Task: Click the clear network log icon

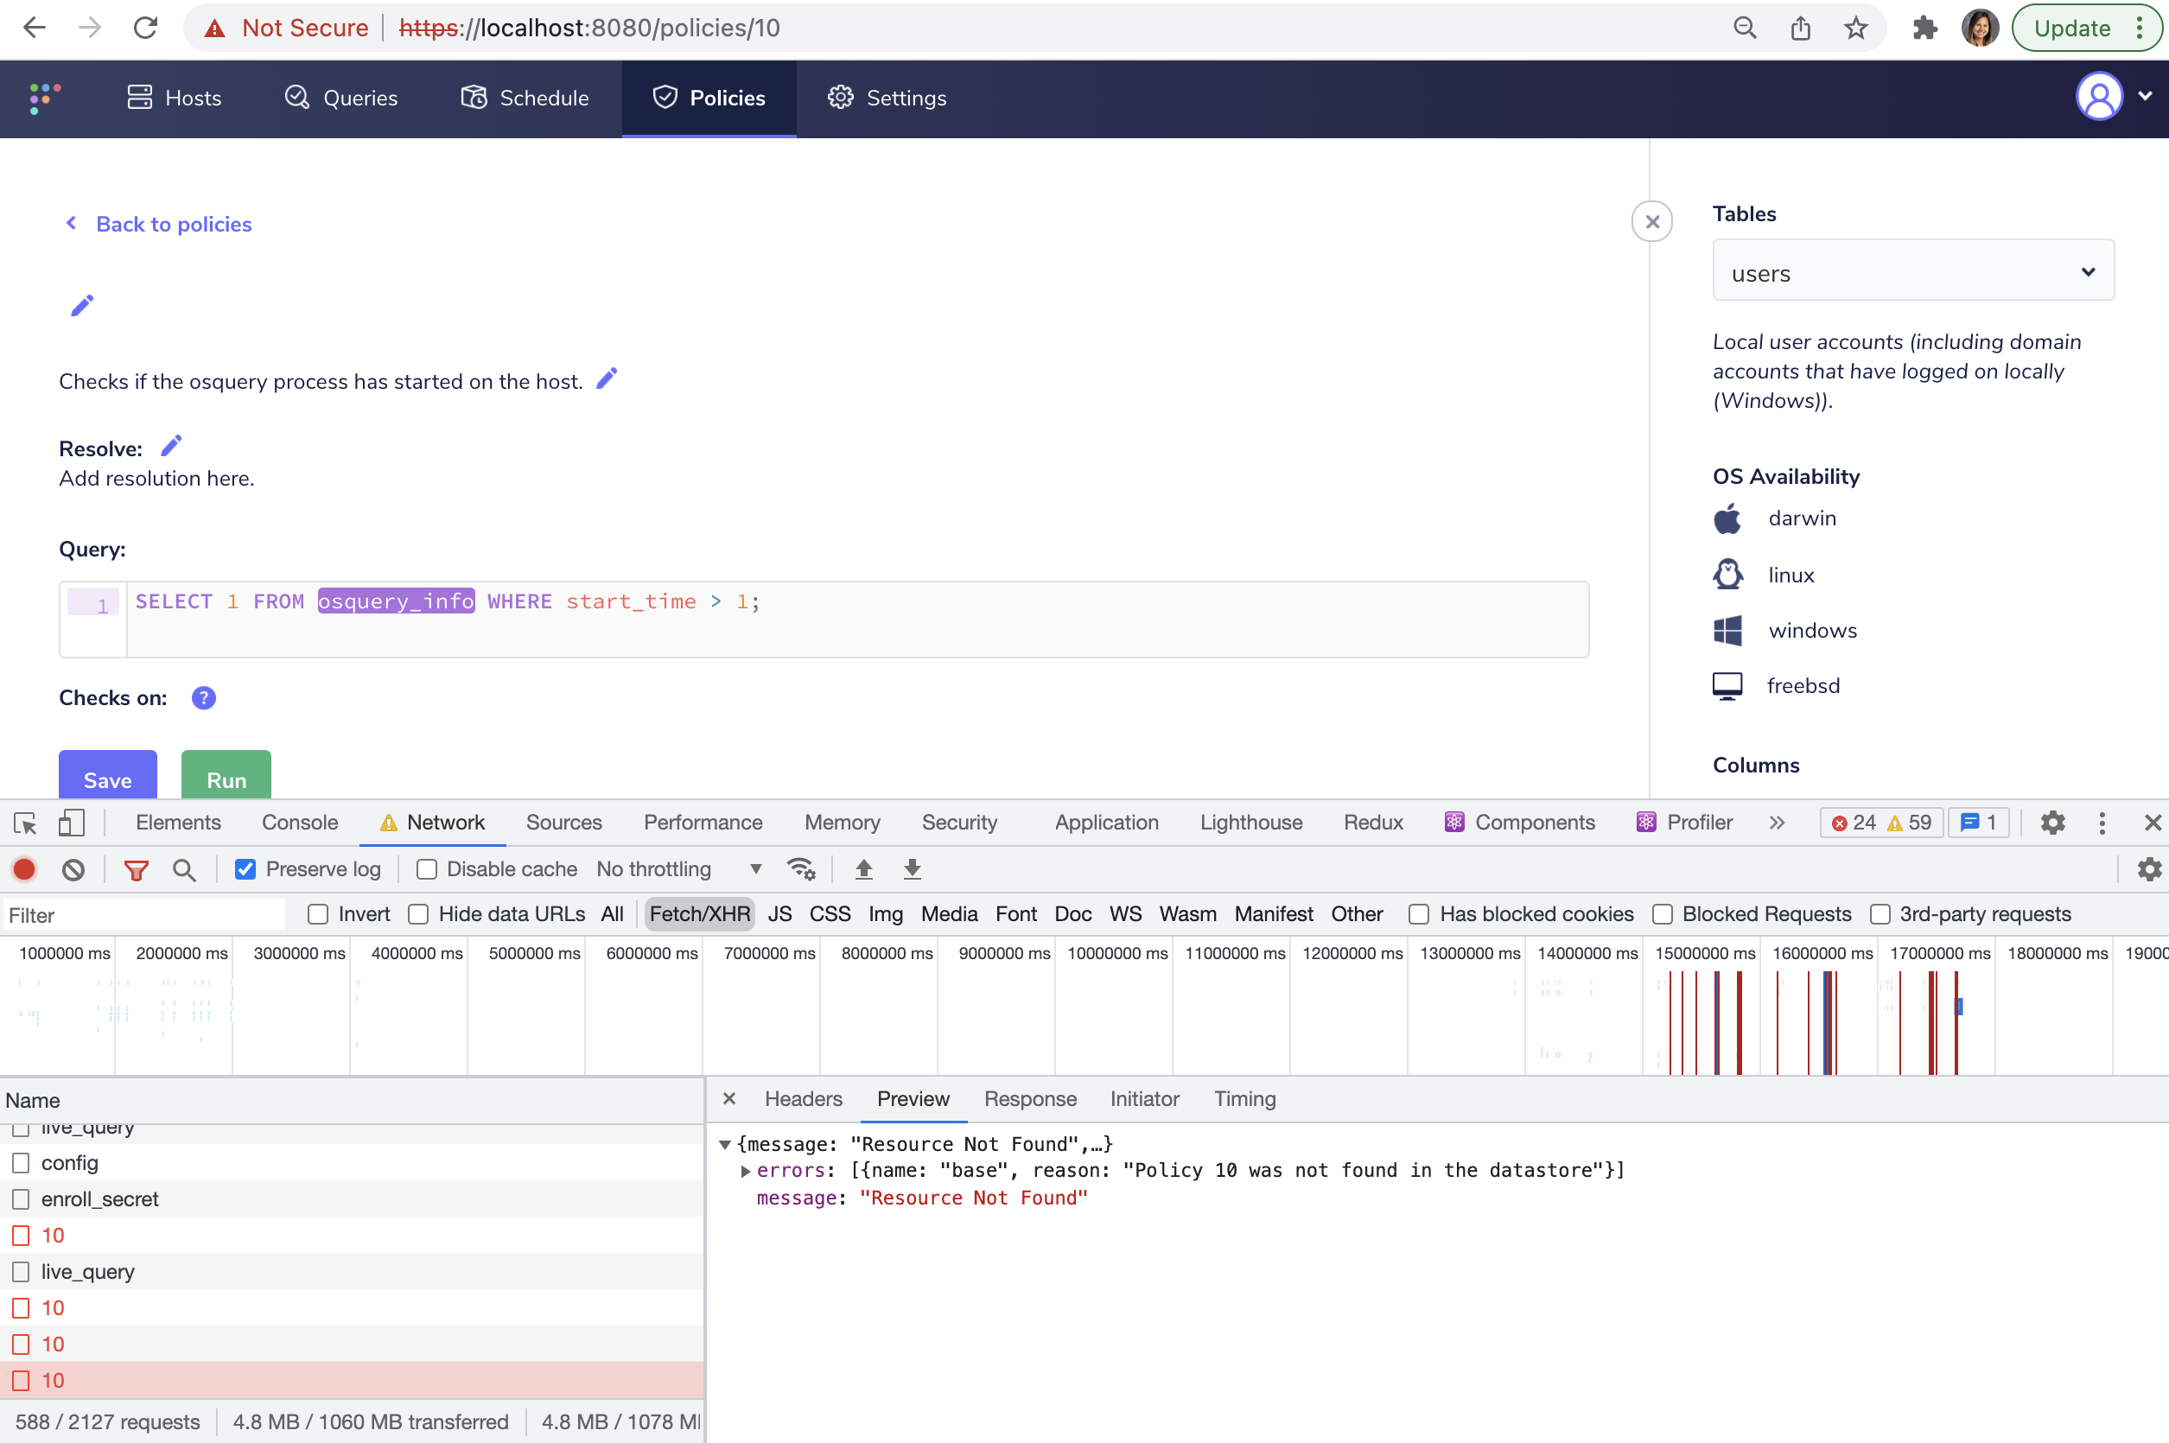Action: coord(73,868)
